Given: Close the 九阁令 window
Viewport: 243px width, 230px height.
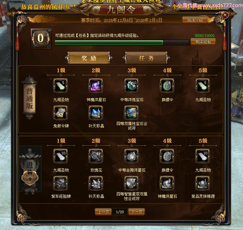Looking at the screenshot, I should [x=225, y=15].
